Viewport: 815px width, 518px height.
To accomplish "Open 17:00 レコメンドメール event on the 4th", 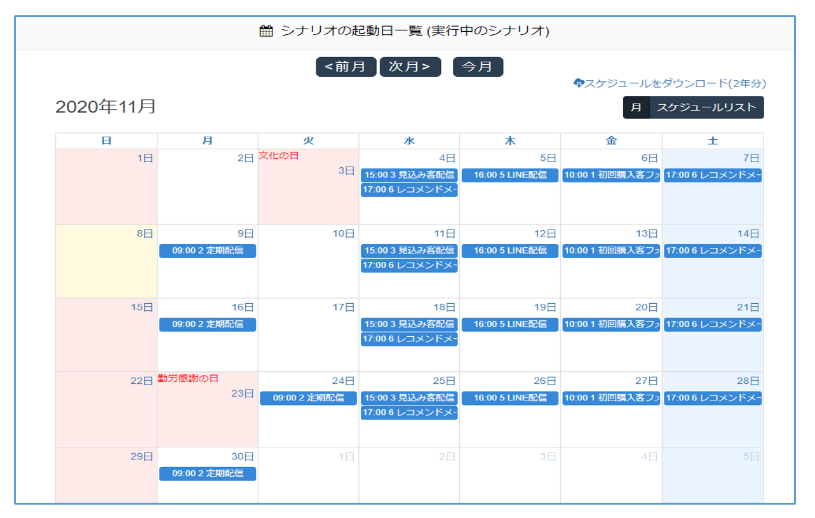I will 409,190.
